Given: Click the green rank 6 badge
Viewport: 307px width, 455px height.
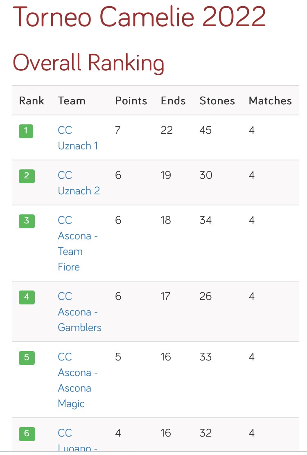Looking at the screenshot, I should tap(27, 434).
